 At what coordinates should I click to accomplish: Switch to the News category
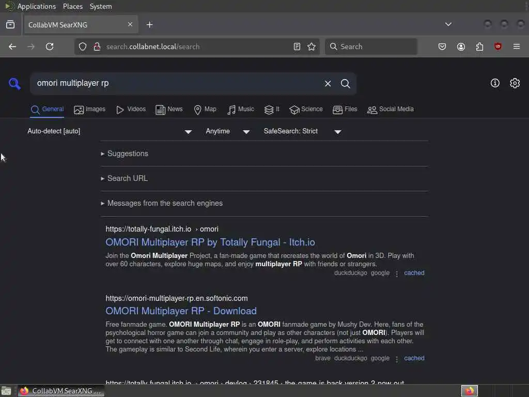click(169, 110)
